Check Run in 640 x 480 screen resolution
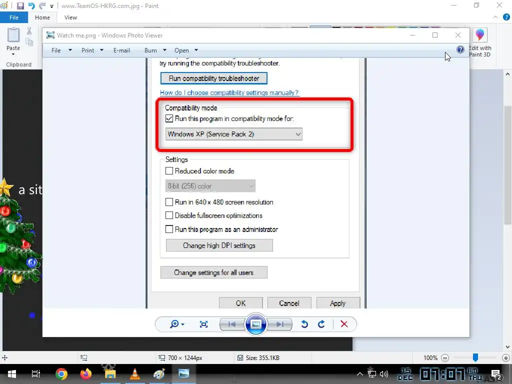Viewport: 512px width, 384px height. tap(169, 202)
